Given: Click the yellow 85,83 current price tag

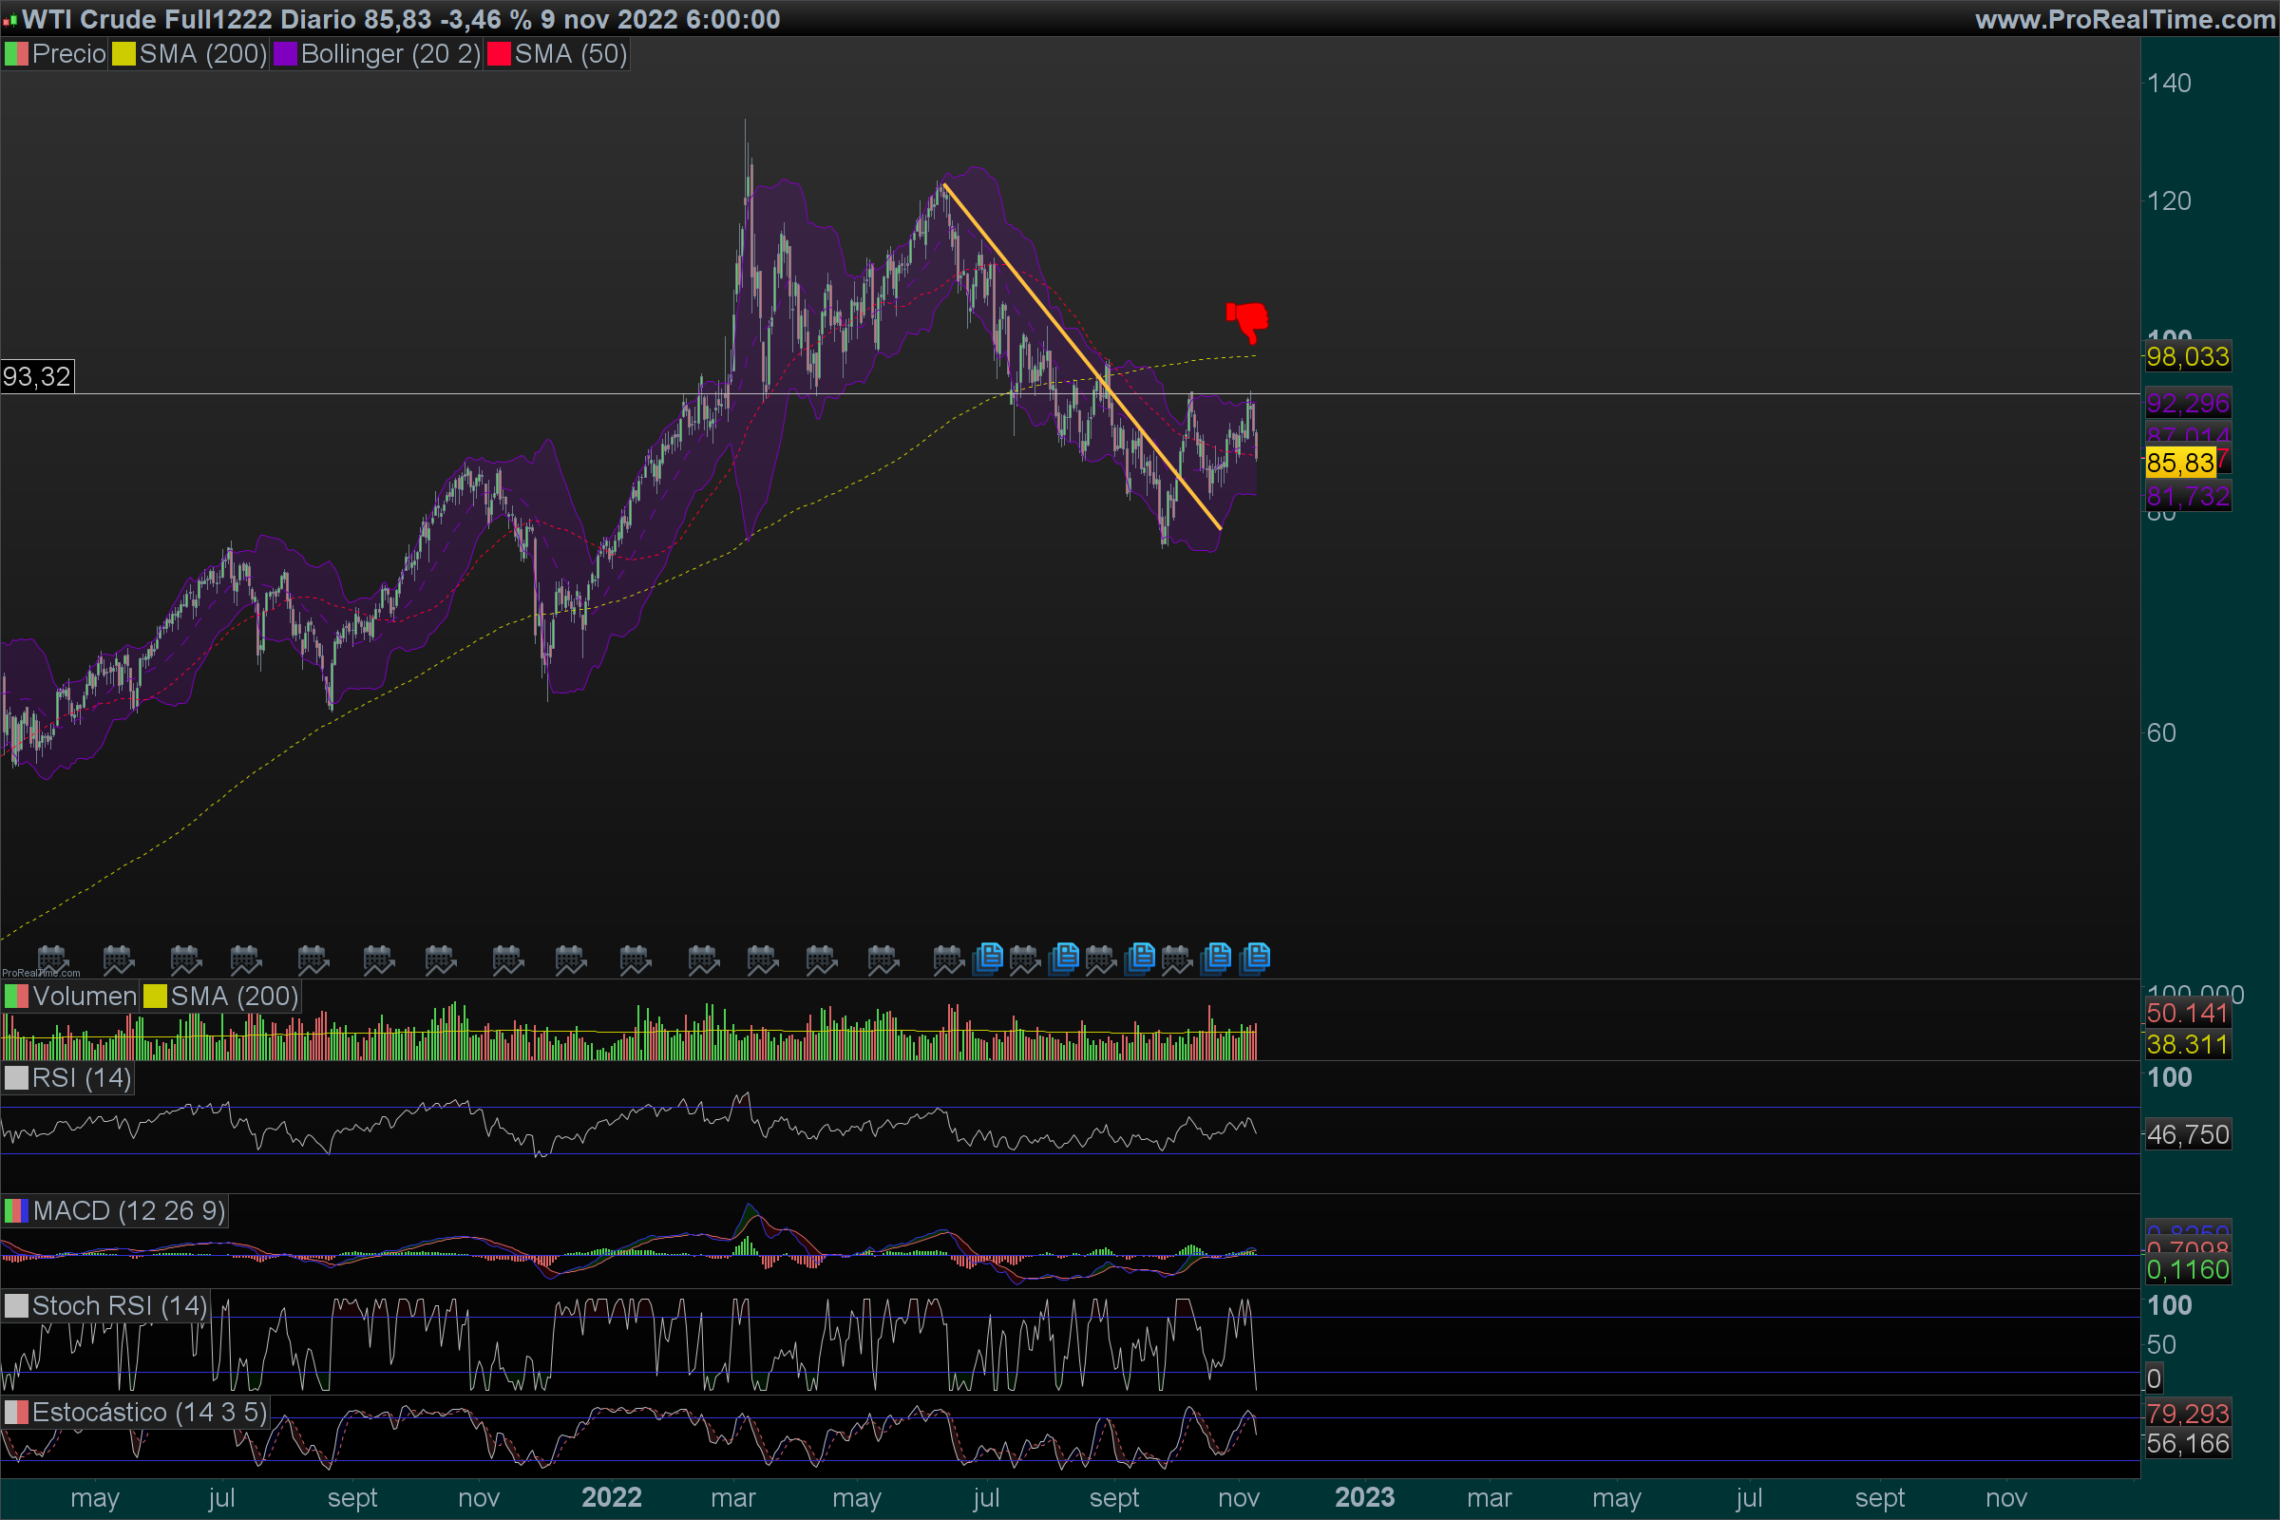Looking at the screenshot, I should click(2179, 463).
